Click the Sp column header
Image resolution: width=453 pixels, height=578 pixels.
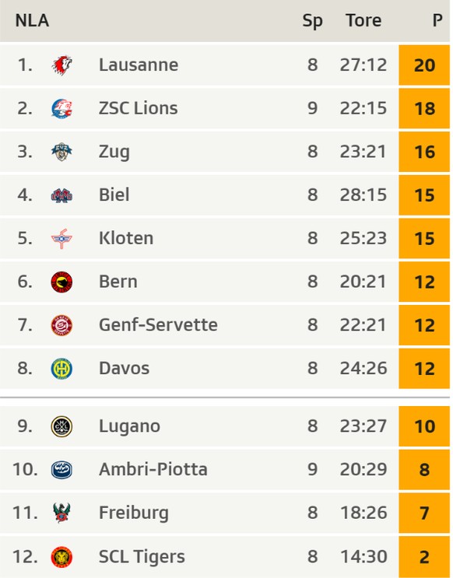(x=312, y=22)
